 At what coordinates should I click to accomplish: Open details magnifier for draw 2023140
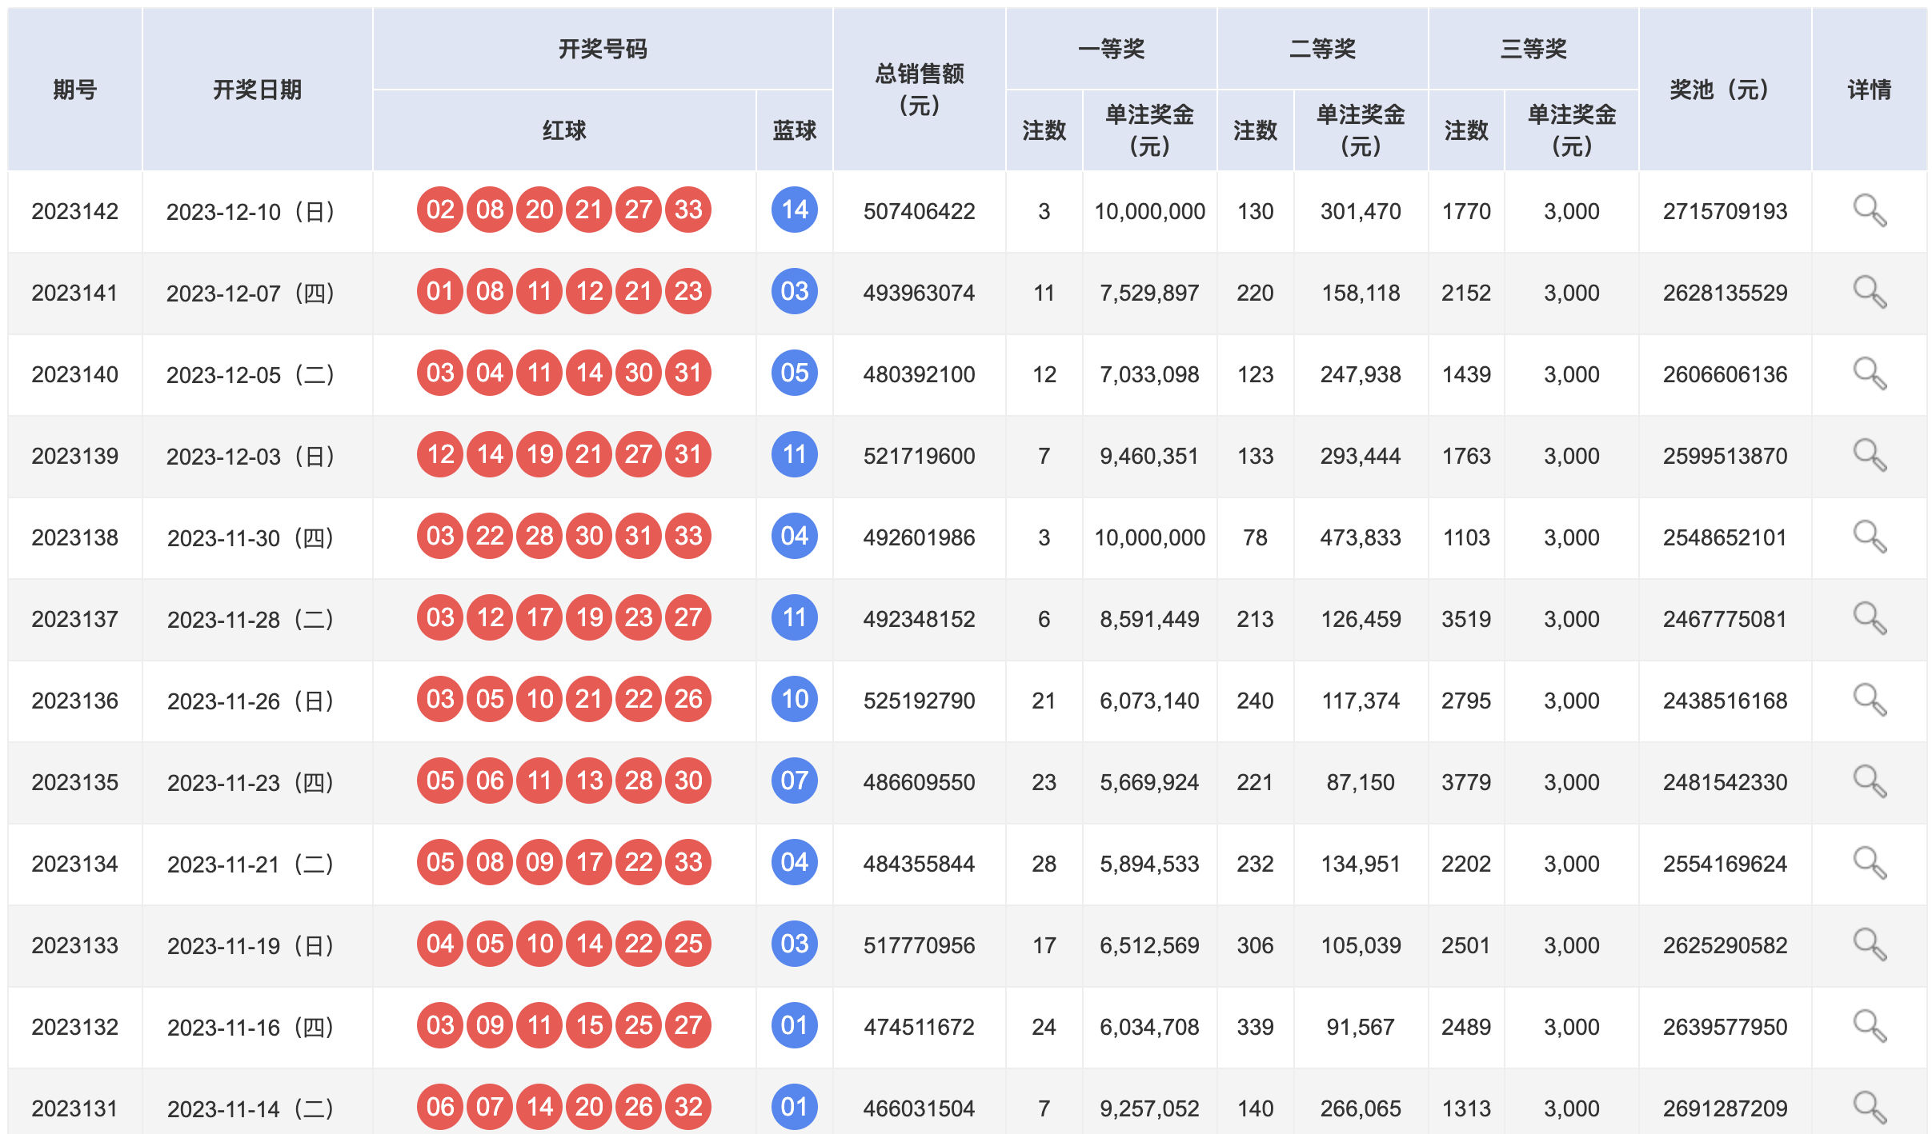1870,374
